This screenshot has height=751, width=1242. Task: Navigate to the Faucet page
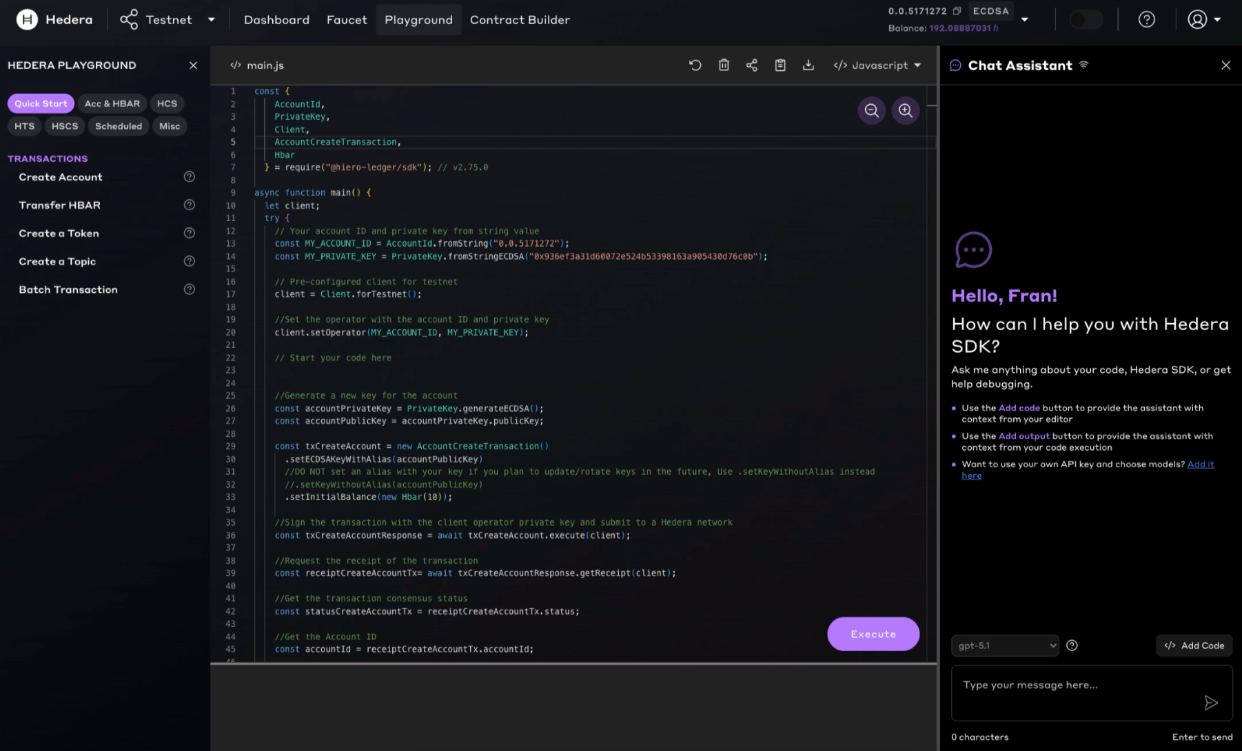(x=347, y=19)
